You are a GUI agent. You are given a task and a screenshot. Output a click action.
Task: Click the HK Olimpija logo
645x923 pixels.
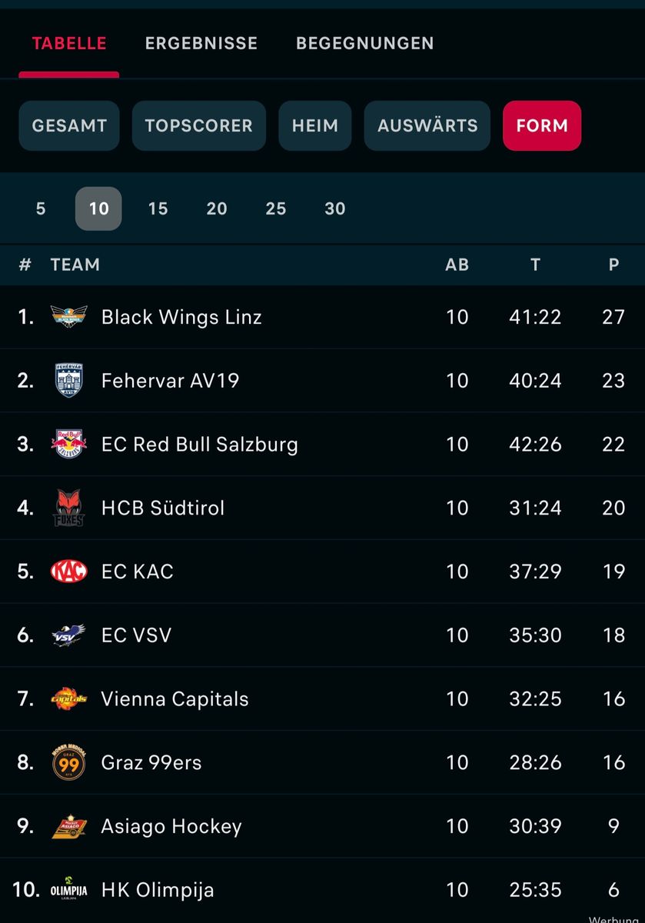click(x=68, y=890)
